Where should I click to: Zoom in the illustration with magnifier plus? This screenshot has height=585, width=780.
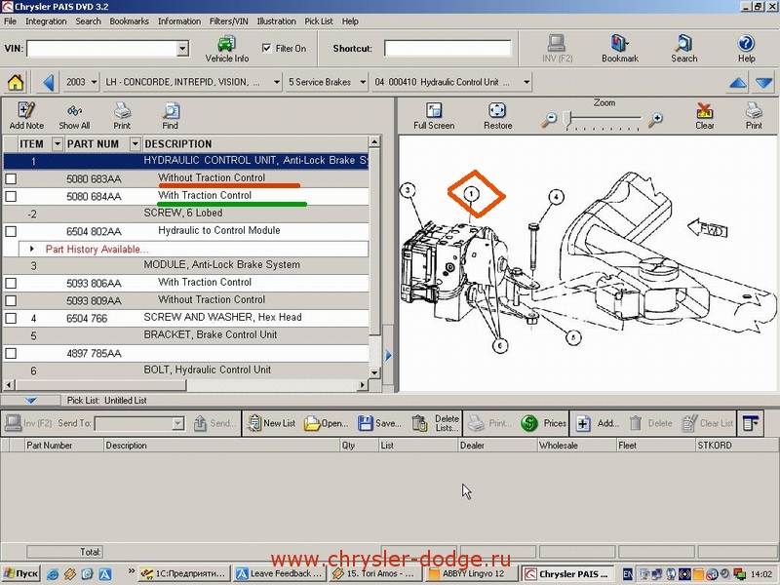pyautogui.click(x=656, y=119)
